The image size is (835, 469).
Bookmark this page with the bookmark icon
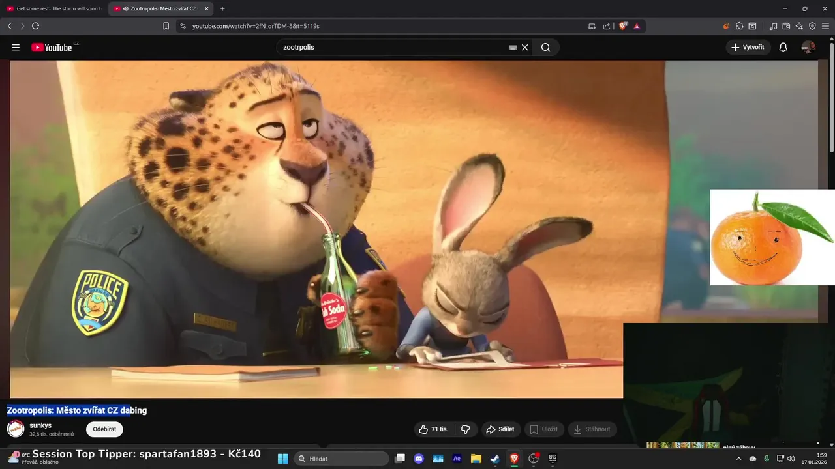(x=166, y=26)
